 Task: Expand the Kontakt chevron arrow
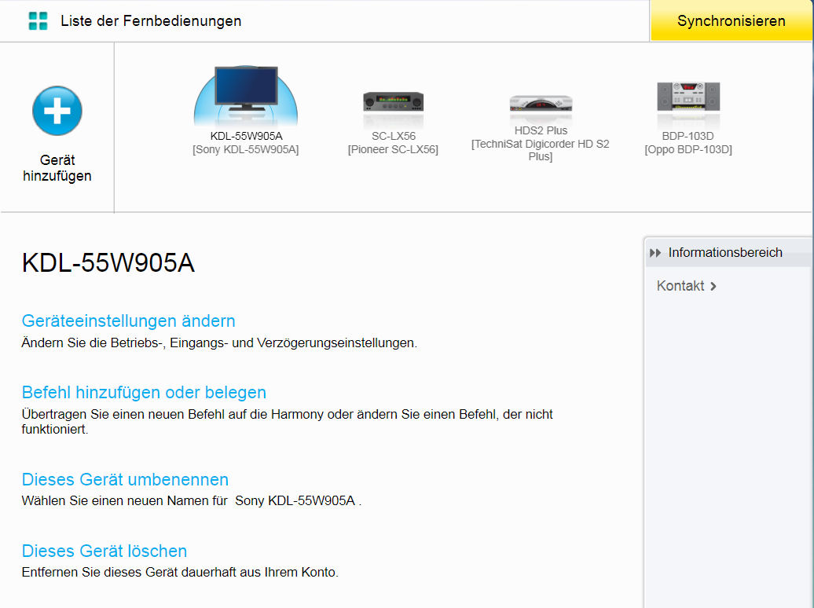point(713,287)
